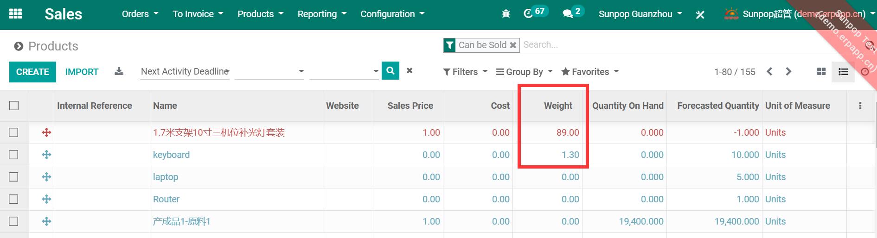Image resolution: width=877 pixels, height=238 pixels.
Task: Click the teal magnifier search button
Action: [x=390, y=71]
